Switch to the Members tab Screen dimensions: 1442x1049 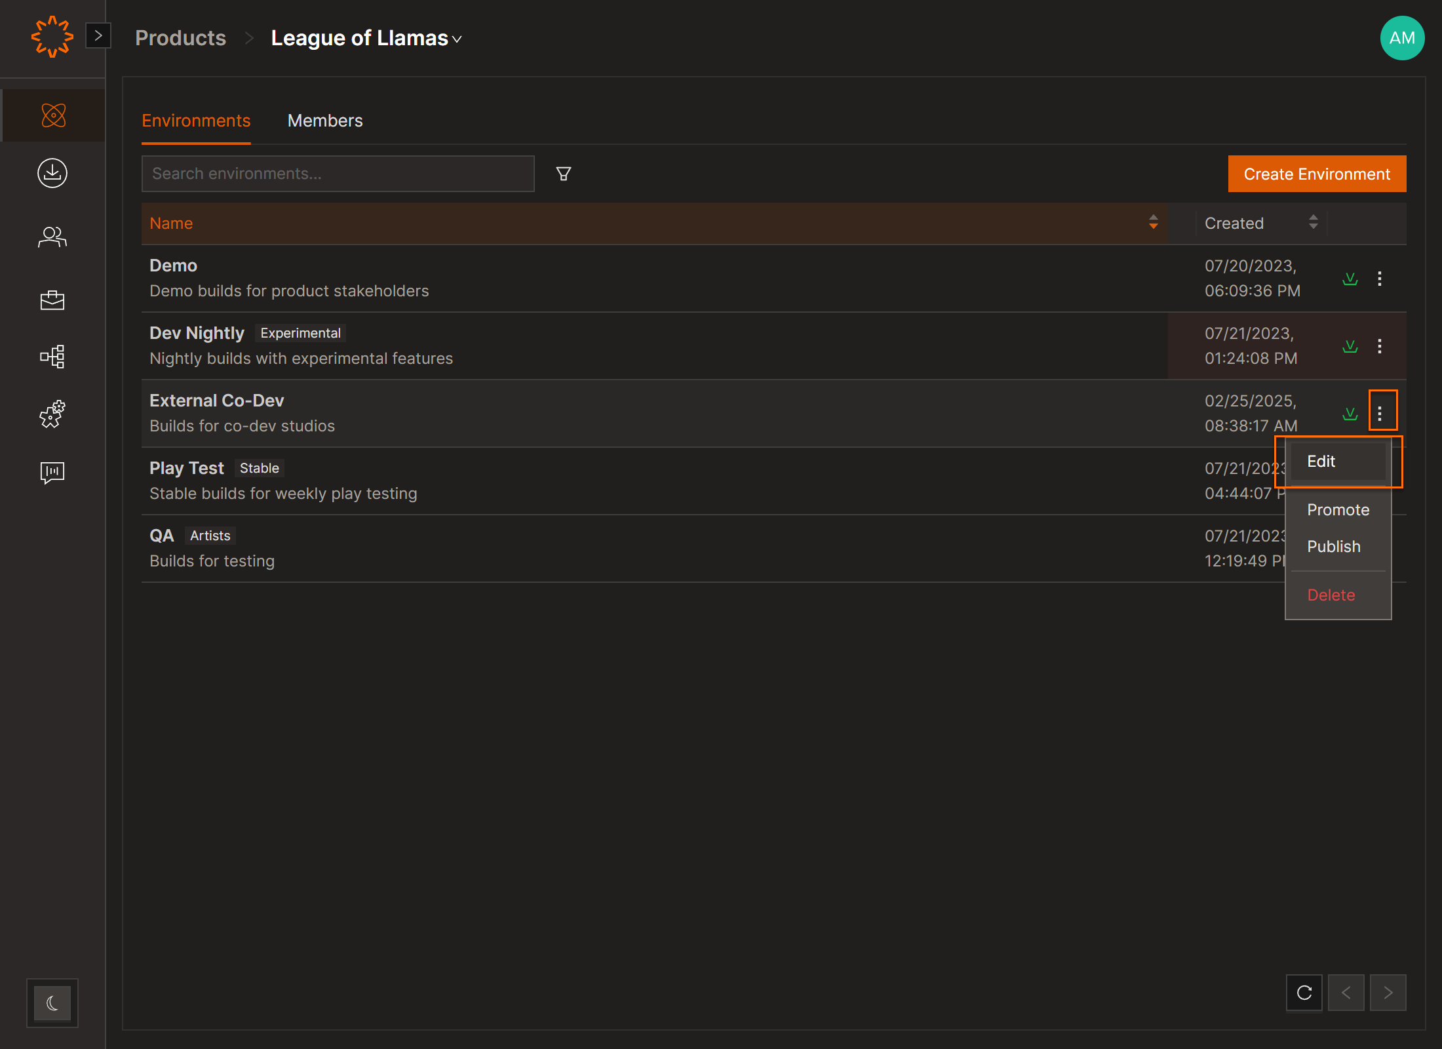point(324,121)
